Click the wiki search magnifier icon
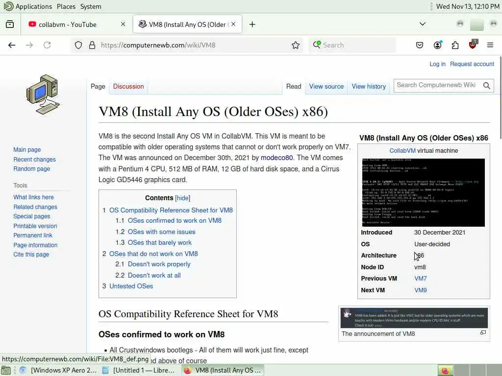Image resolution: width=502 pixels, height=376 pixels. tap(487, 86)
